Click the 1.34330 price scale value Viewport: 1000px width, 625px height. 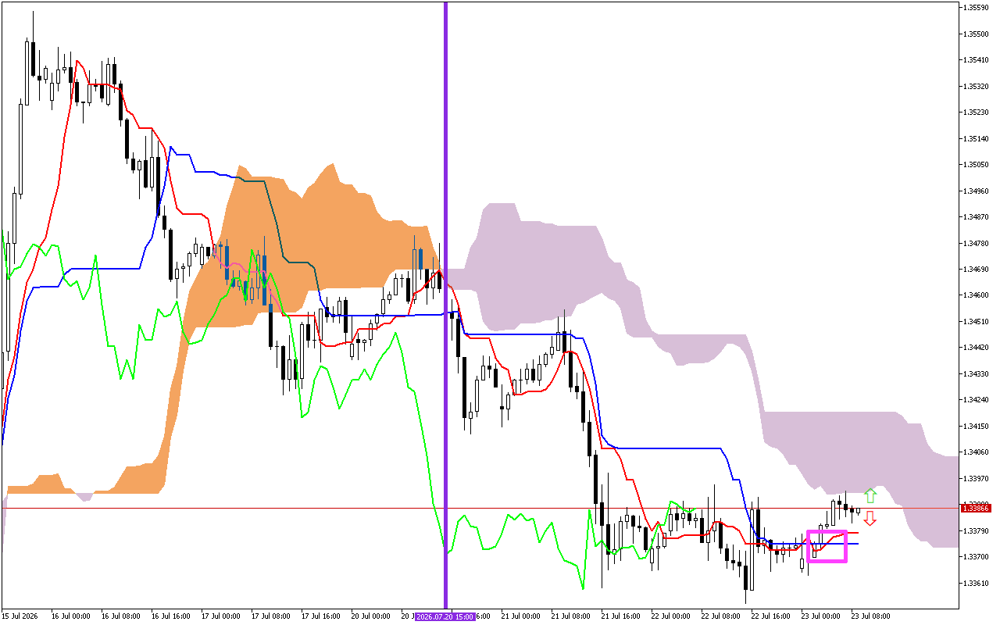(x=977, y=374)
